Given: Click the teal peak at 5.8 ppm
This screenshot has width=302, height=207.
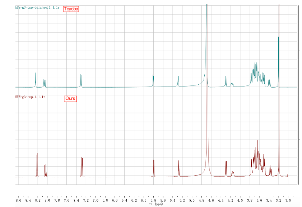Looking at the screenshot, I should point(153,81).
